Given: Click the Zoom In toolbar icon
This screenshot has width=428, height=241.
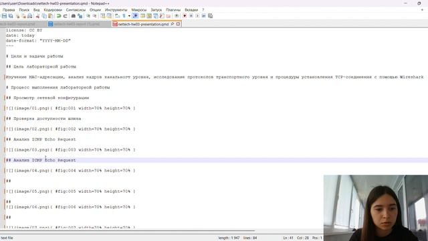Looking at the screenshot, I should point(88,16).
